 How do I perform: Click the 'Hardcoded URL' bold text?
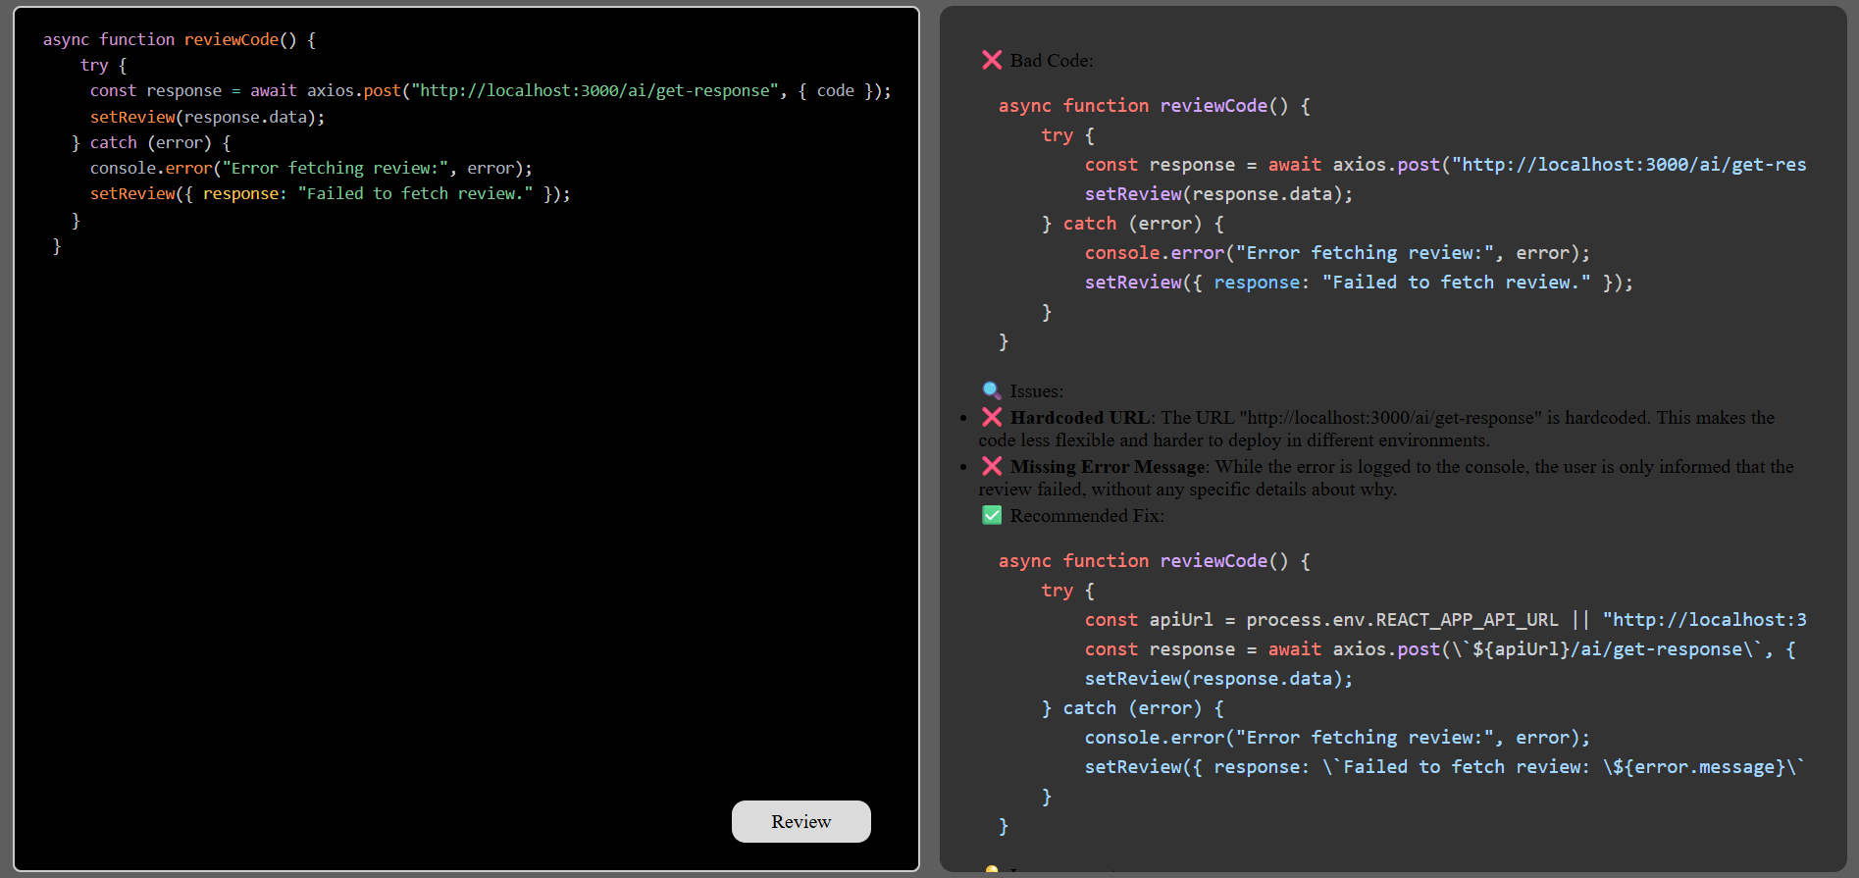tap(1080, 418)
